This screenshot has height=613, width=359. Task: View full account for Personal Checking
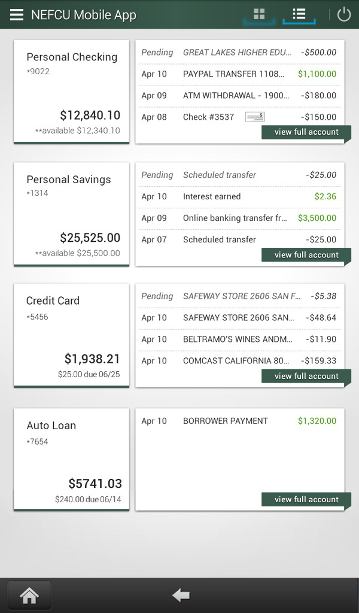[306, 132]
